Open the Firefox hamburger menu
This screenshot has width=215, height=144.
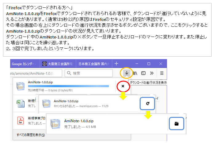click(162, 73)
